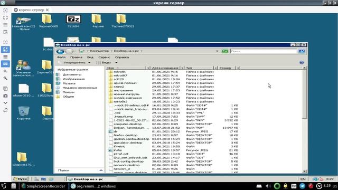This screenshot has width=338, height=190.
Task: Select the Корзина recycle bin icon
Action: point(23,113)
